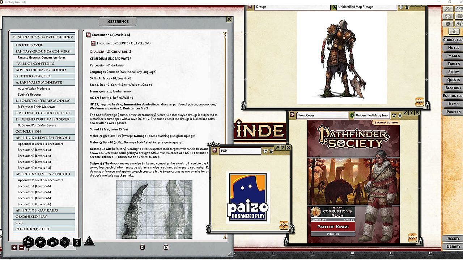
Task: Click the image pan control in Draugr window
Action: (x=420, y=102)
